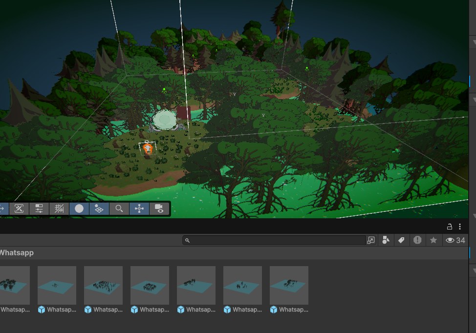Open the Search by Type filter
This screenshot has width=476, height=333.
386,240
